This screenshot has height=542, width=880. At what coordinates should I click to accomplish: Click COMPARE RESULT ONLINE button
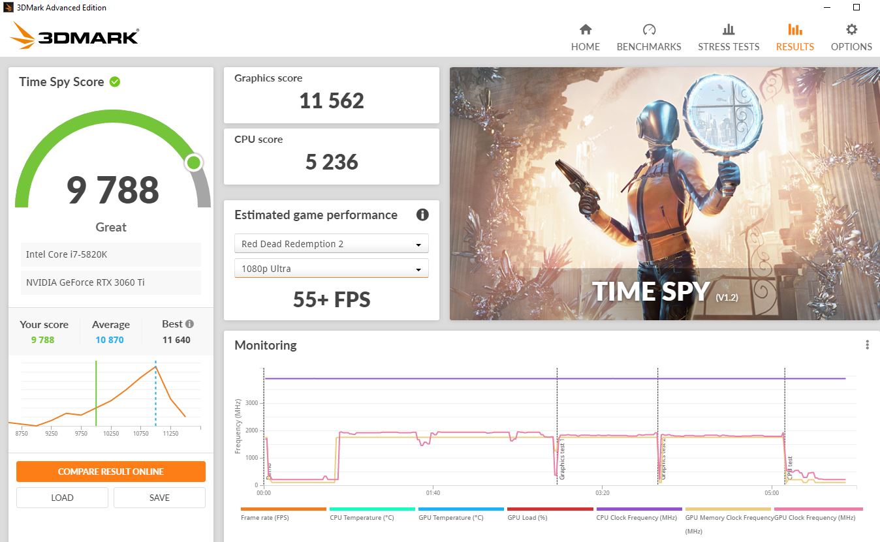coord(111,472)
